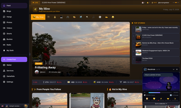Open Weekend-Engagement topics WEEK 314 story
Image resolution: width=181 pixels, height=108 pixels.
click(156, 52)
